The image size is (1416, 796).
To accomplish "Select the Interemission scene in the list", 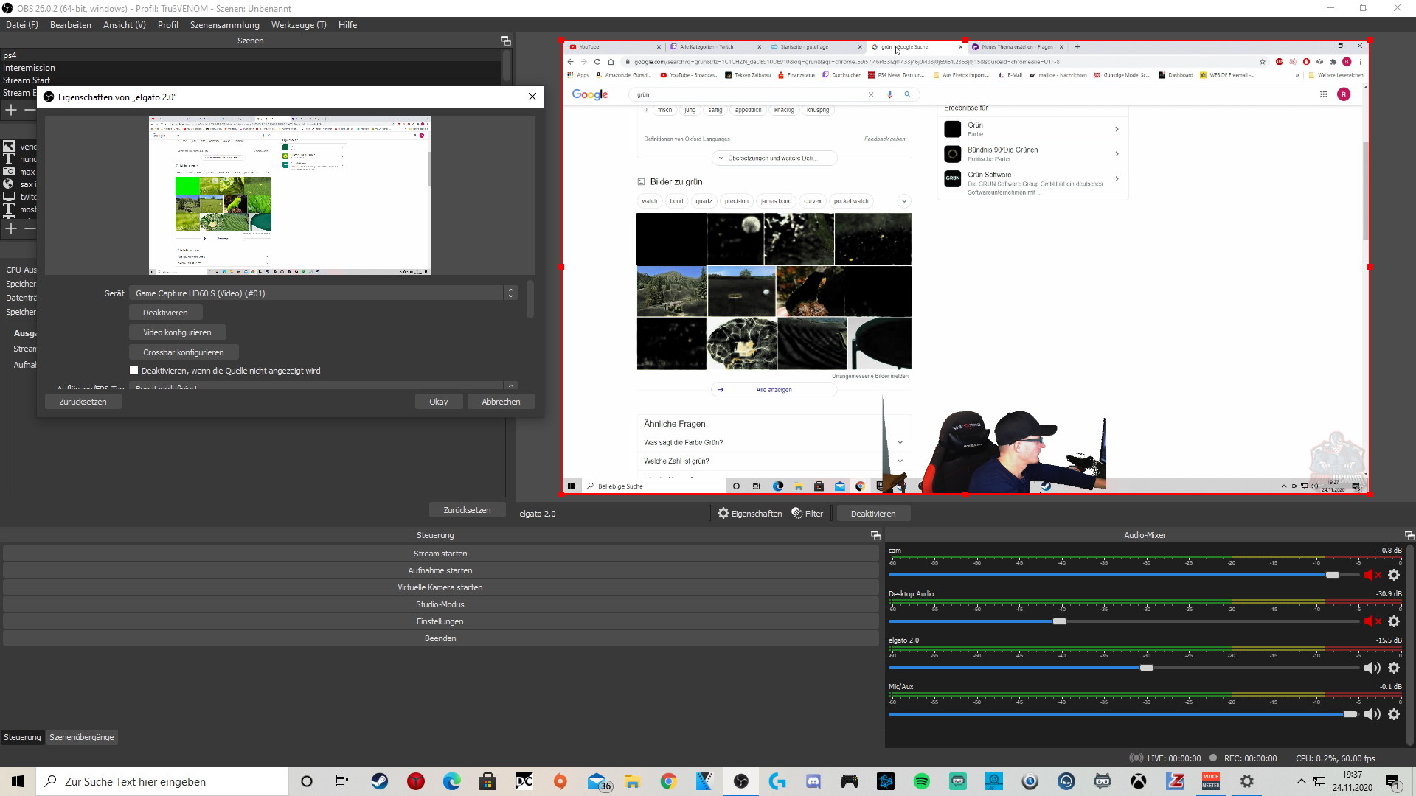I will pyautogui.click(x=29, y=68).
